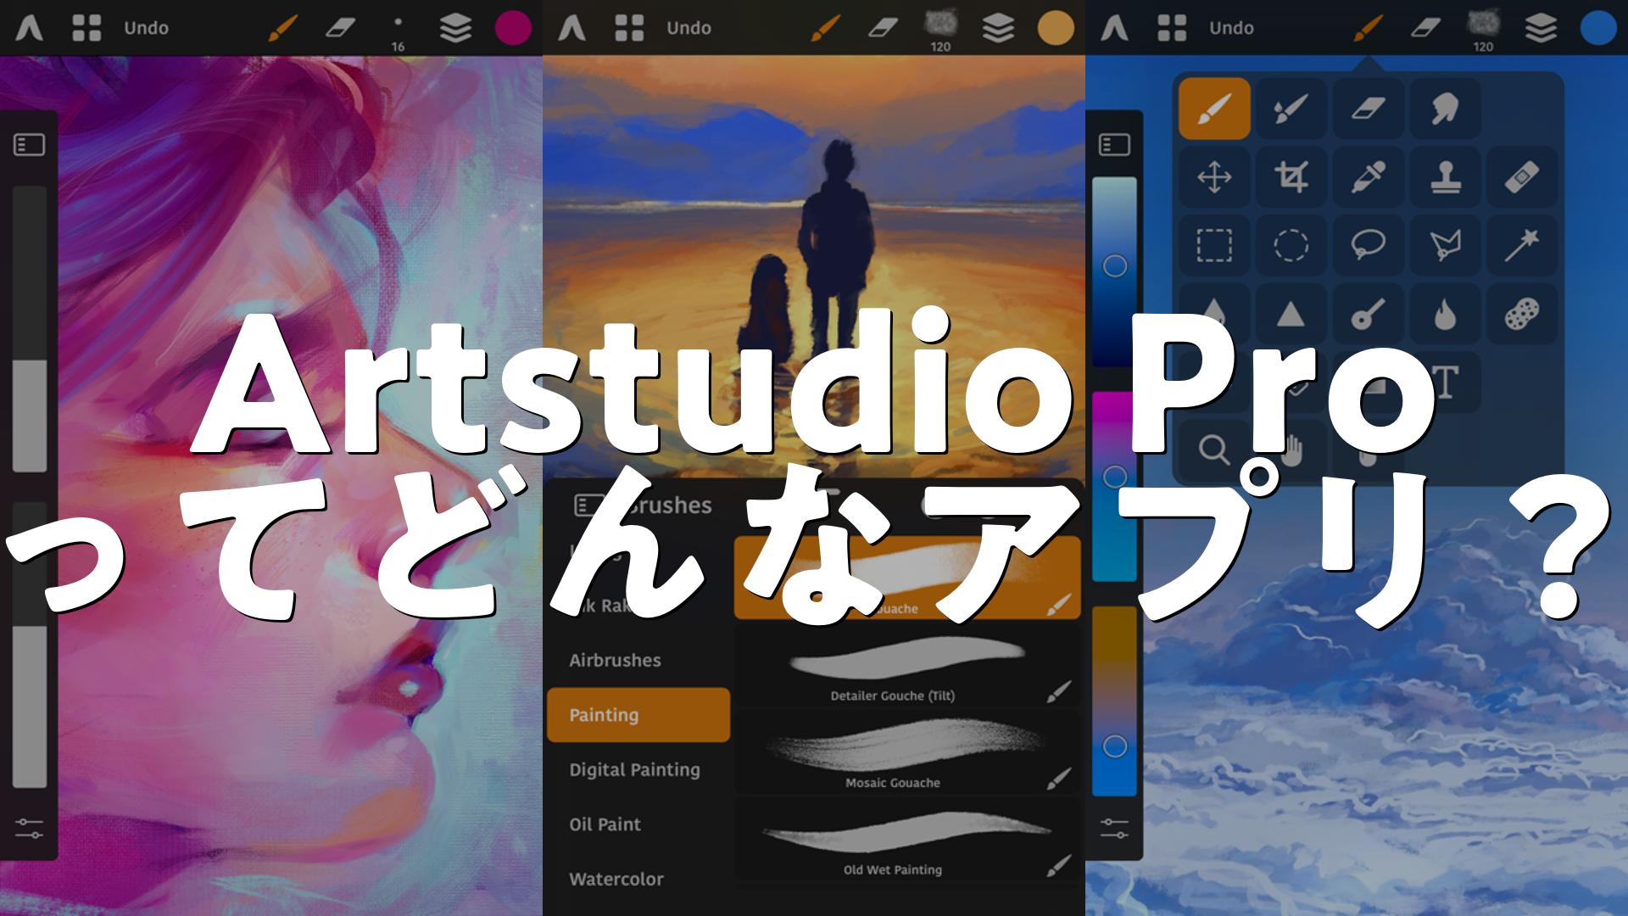Choose the Mosaic Gouache brush
Viewport: 1628px width, 916px height.
pyautogui.click(x=907, y=753)
